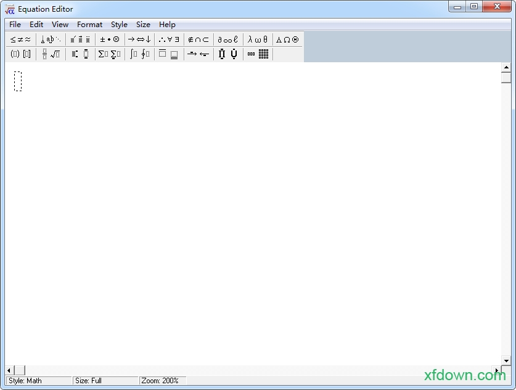Open the fence bracket templates palette
Image resolution: width=516 pixels, height=390 pixels.
pyautogui.click(x=20, y=54)
